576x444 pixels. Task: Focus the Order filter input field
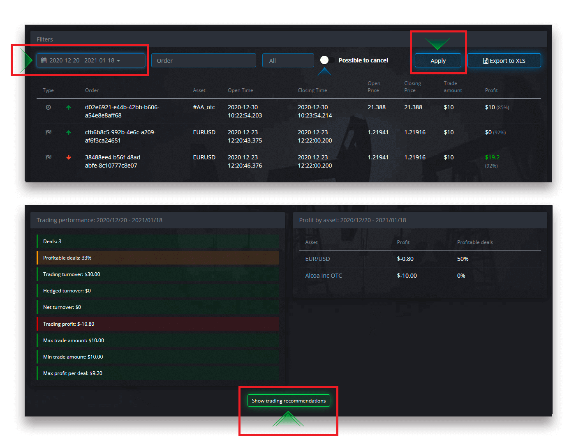tap(204, 60)
